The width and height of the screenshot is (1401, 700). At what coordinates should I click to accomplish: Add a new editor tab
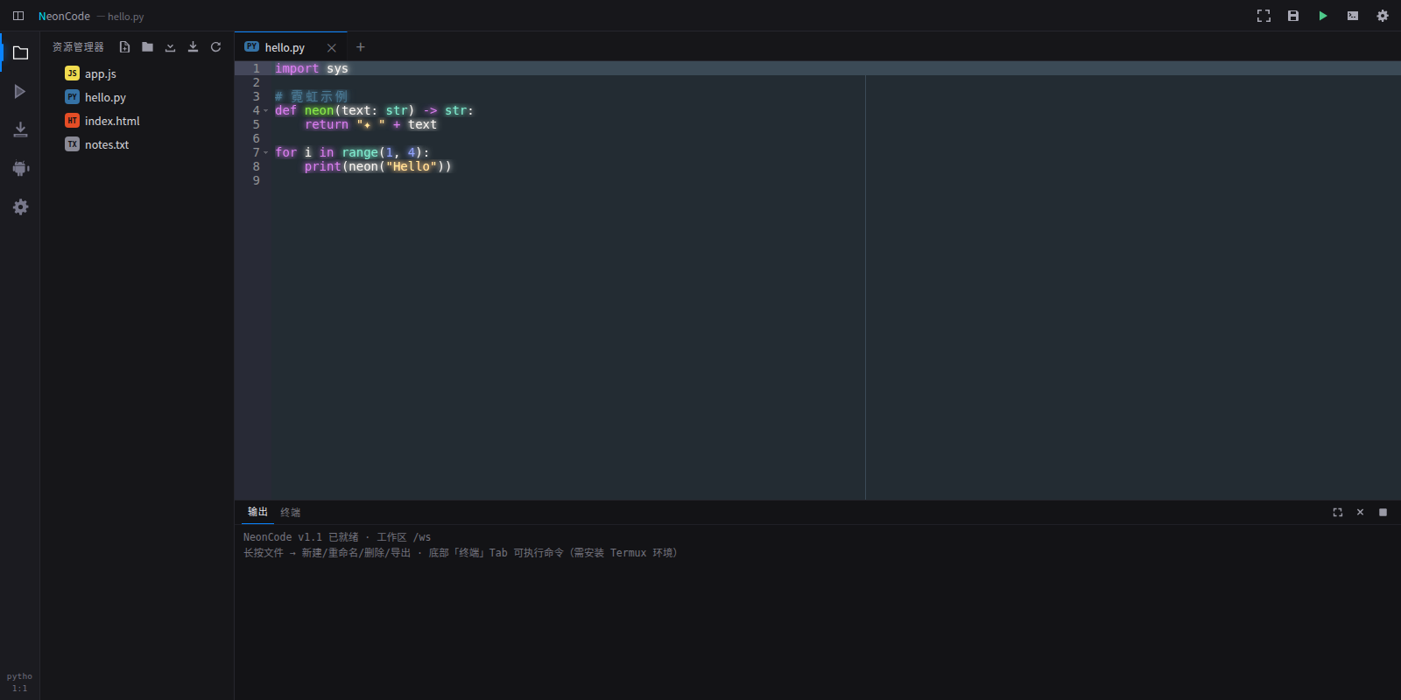click(x=360, y=47)
